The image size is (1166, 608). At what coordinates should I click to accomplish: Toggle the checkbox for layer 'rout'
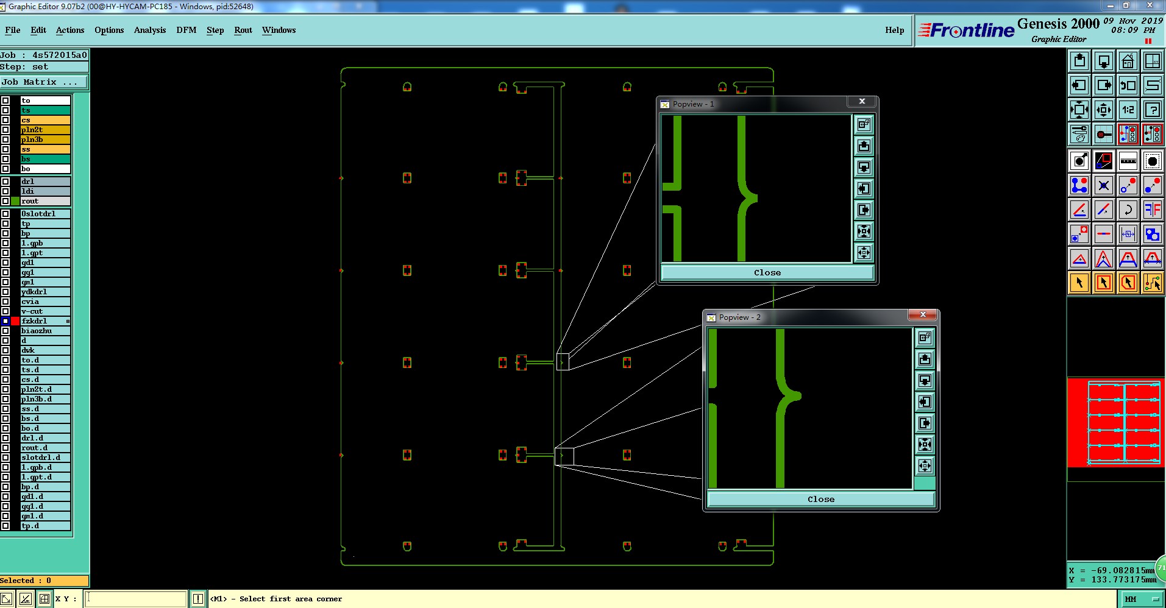click(5, 201)
